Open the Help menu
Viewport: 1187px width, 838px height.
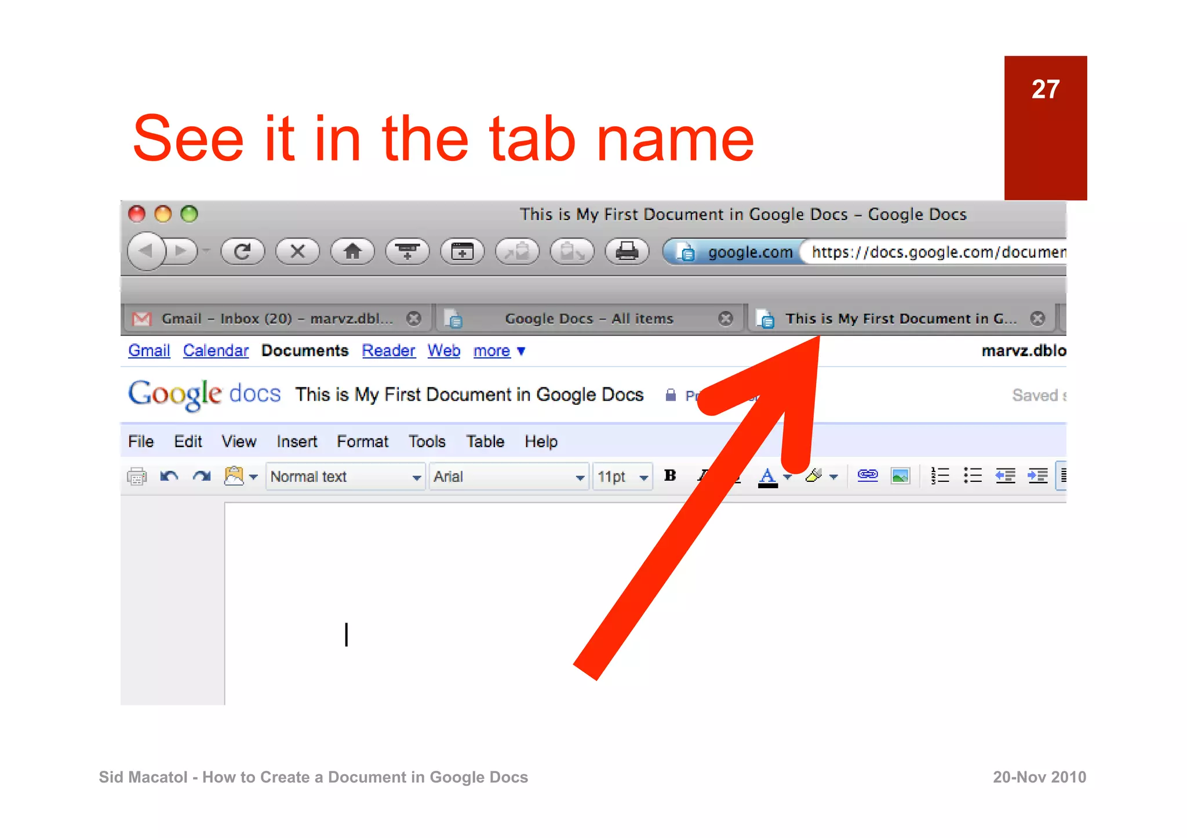[x=541, y=442]
